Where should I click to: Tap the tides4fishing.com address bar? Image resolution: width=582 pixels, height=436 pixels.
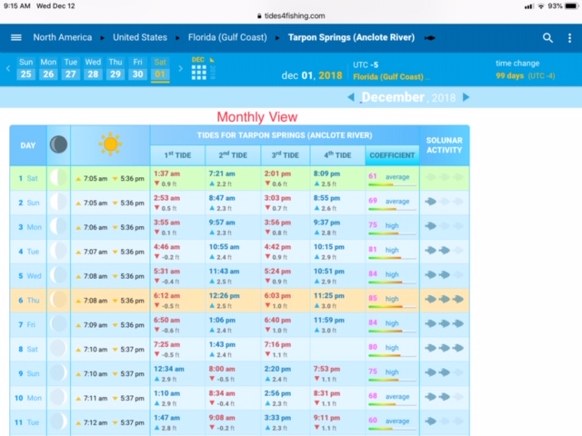tap(291, 15)
